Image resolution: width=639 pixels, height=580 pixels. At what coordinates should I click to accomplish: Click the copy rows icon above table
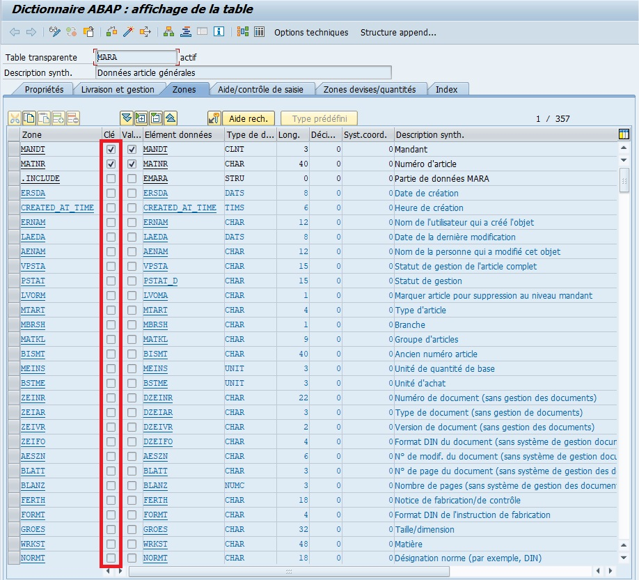(29, 118)
